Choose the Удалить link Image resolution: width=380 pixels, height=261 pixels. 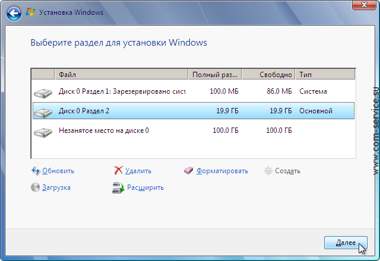(138, 171)
